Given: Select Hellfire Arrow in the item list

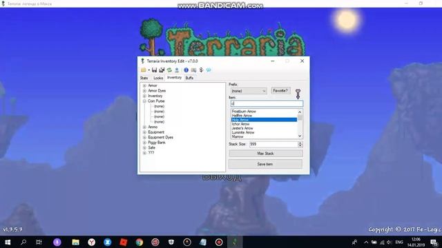Looking at the screenshot, I should coord(264,116).
